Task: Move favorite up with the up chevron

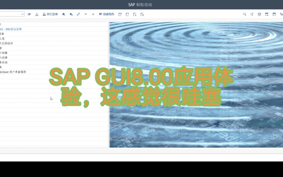Action: tap(93, 14)
